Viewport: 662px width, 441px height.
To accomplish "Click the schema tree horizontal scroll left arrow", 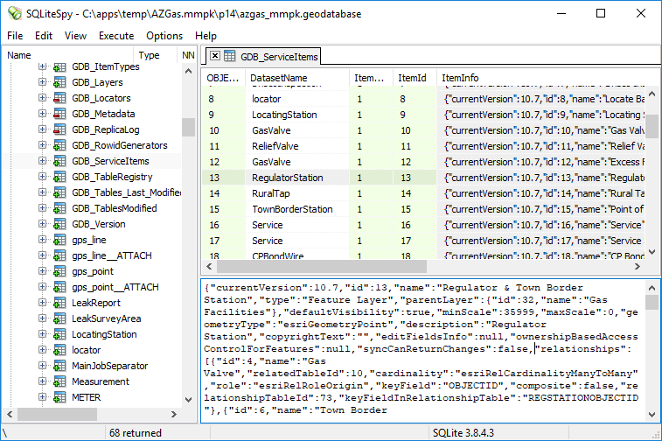I will click(10, 415).
